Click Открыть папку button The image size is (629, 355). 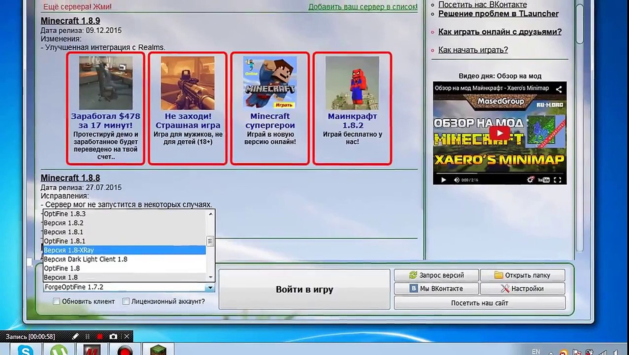[523, 275]
